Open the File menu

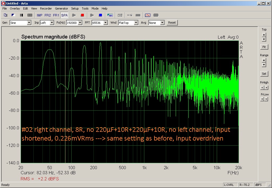5,8
